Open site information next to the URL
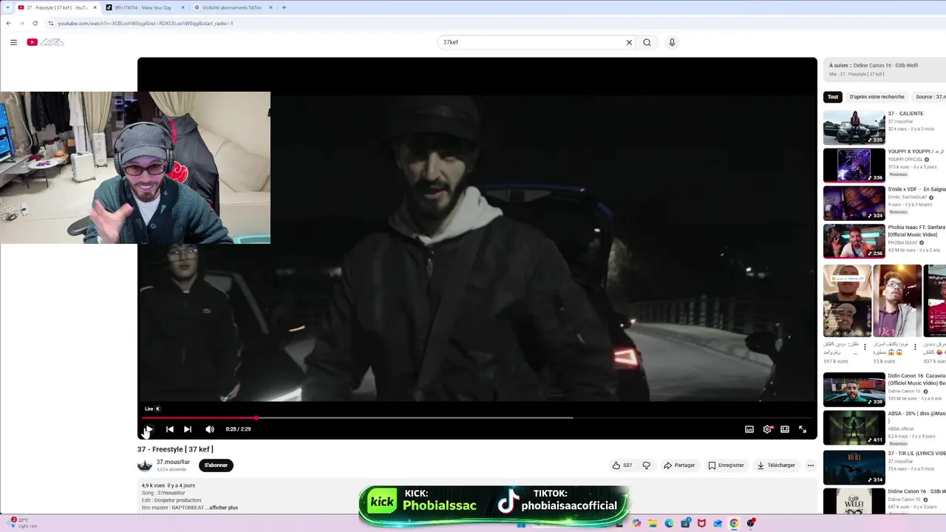Image resolution: width=946 pixels, height=532 pixels. click(x=50, y=23)
